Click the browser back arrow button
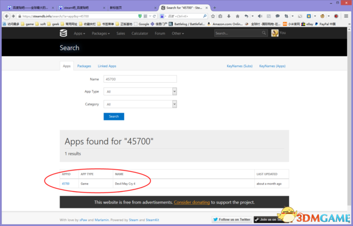Viewport: 353px width, 226px height. [x=7, y=16]
